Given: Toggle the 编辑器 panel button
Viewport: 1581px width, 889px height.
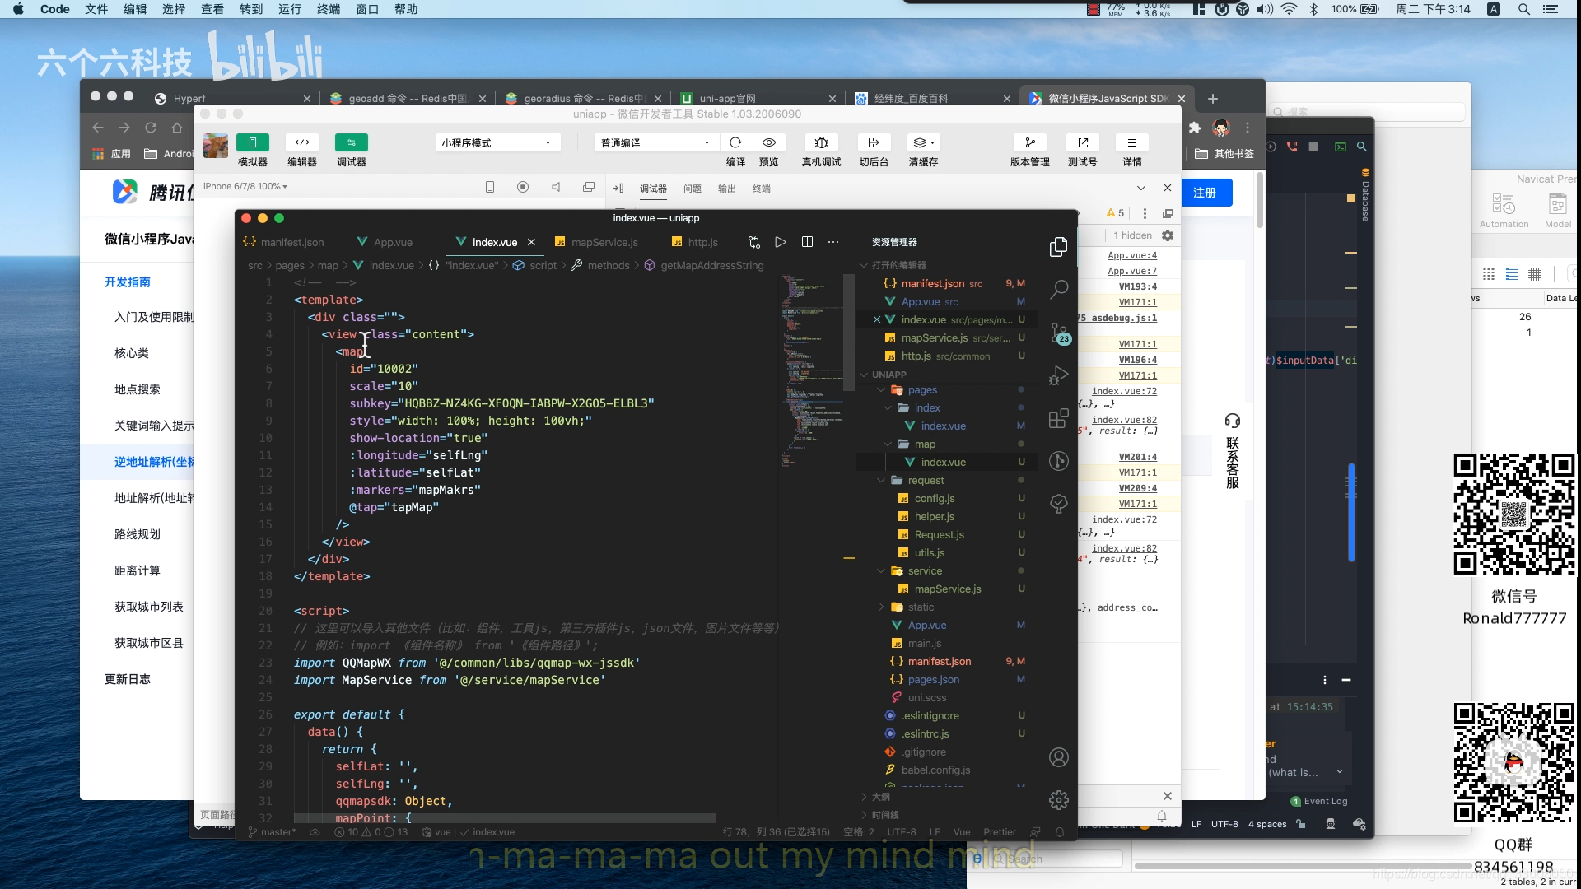Looking at the screenshot, I should 302,142.
